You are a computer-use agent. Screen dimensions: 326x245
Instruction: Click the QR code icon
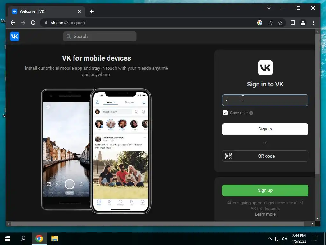click(229, 156)
